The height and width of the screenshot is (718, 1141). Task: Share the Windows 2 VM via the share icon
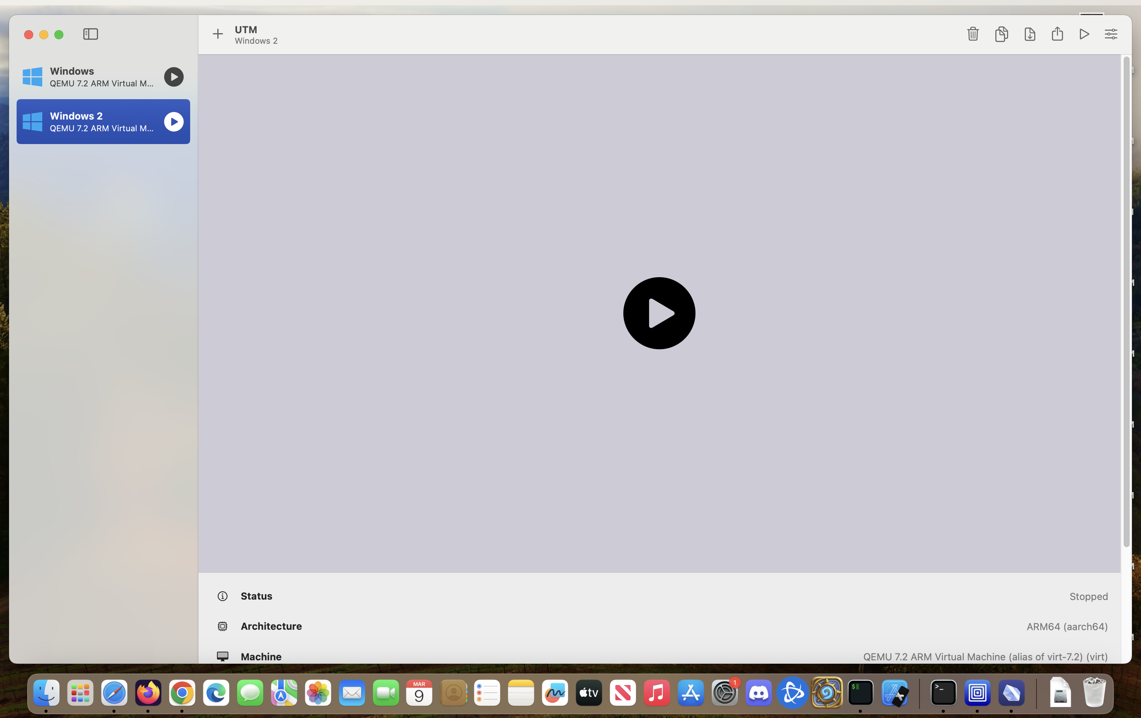click(x=1057, y=34)
